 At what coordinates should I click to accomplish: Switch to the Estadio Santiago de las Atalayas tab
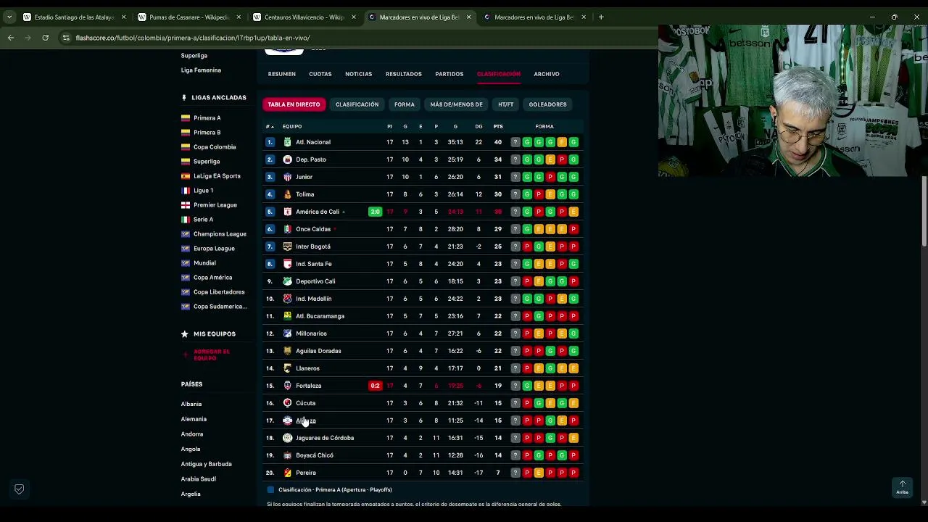(74, 17)
